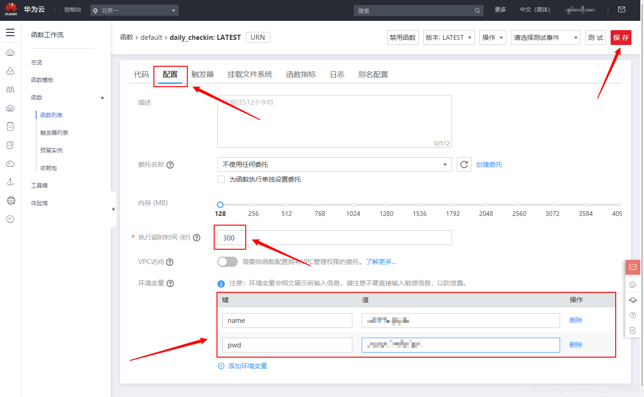Viewport: 644px width, 397px height.
Task: Click help icon next to VPC访问
Action: 170,262
